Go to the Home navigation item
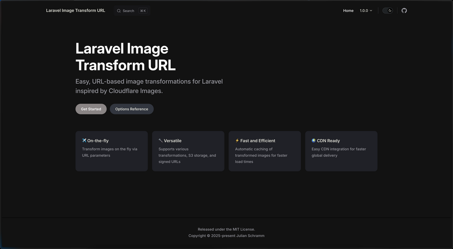This screenshot has width=453, height=249. 348,10
